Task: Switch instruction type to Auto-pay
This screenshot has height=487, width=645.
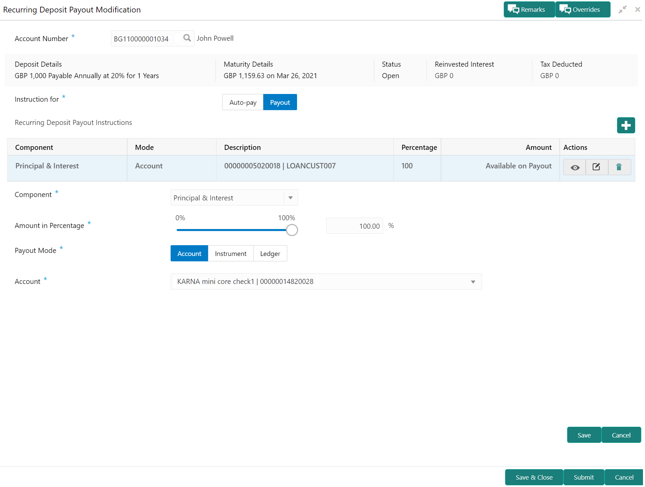Action: [243, 102]
